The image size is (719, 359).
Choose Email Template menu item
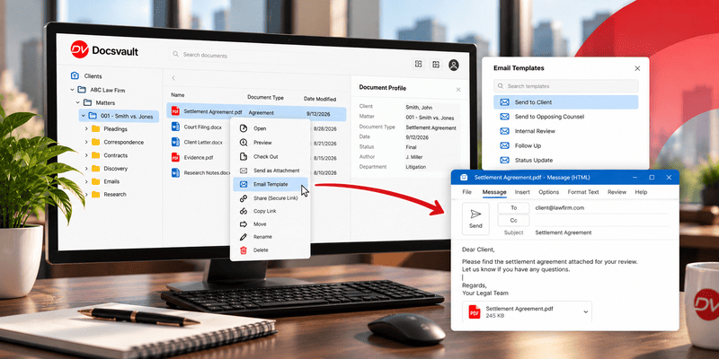[271, 184]
